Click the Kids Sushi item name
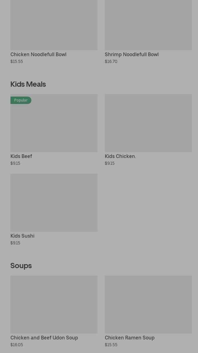This screenshot has height=353, width=198. [x=22, y=236]
